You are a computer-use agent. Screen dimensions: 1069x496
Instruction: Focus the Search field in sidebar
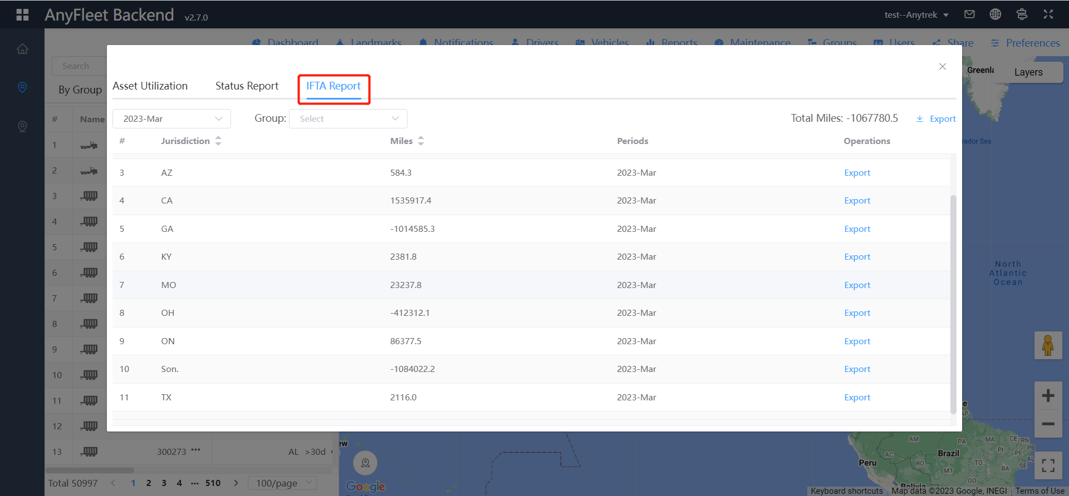coord(79,66)
